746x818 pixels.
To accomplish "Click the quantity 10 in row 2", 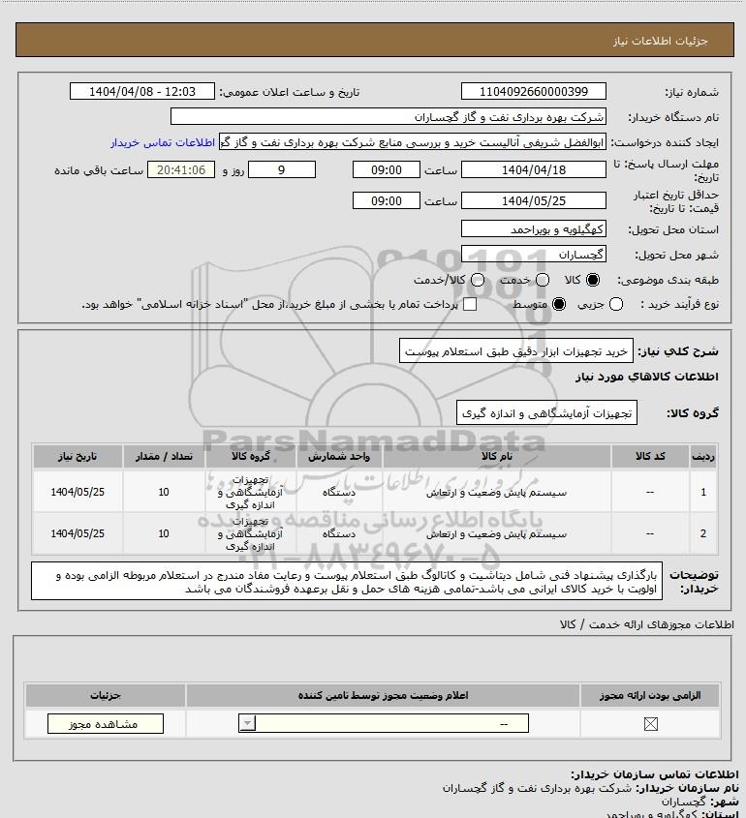I will click(164, 533).
